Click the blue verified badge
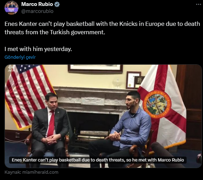 57,5
